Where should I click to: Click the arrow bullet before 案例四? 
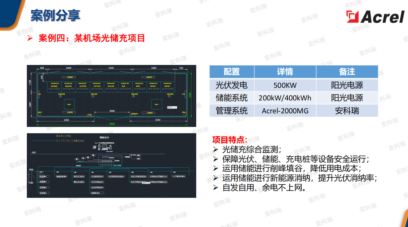click(x=30, y=38)
